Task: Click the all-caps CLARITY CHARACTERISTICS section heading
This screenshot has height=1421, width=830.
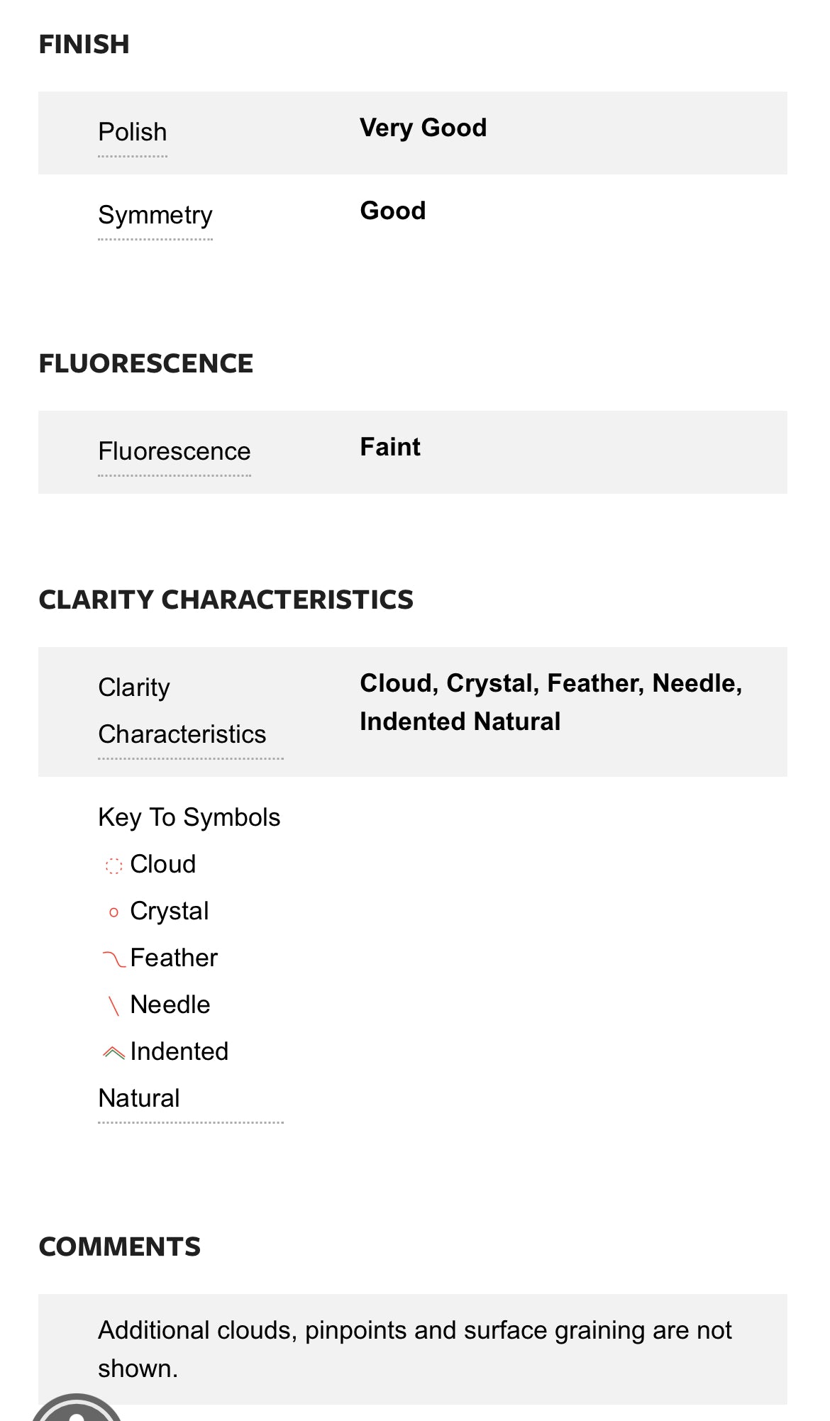Action: pyautogui.click(x=226, y=600)
